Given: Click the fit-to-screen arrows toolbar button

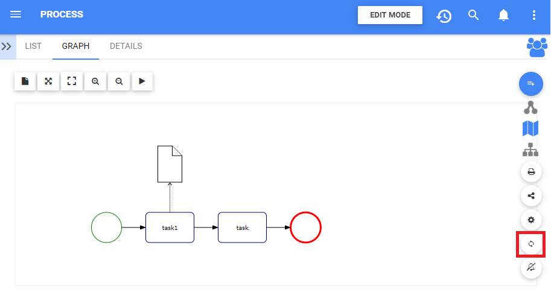Looking at the screenshot, I should 48,81.
